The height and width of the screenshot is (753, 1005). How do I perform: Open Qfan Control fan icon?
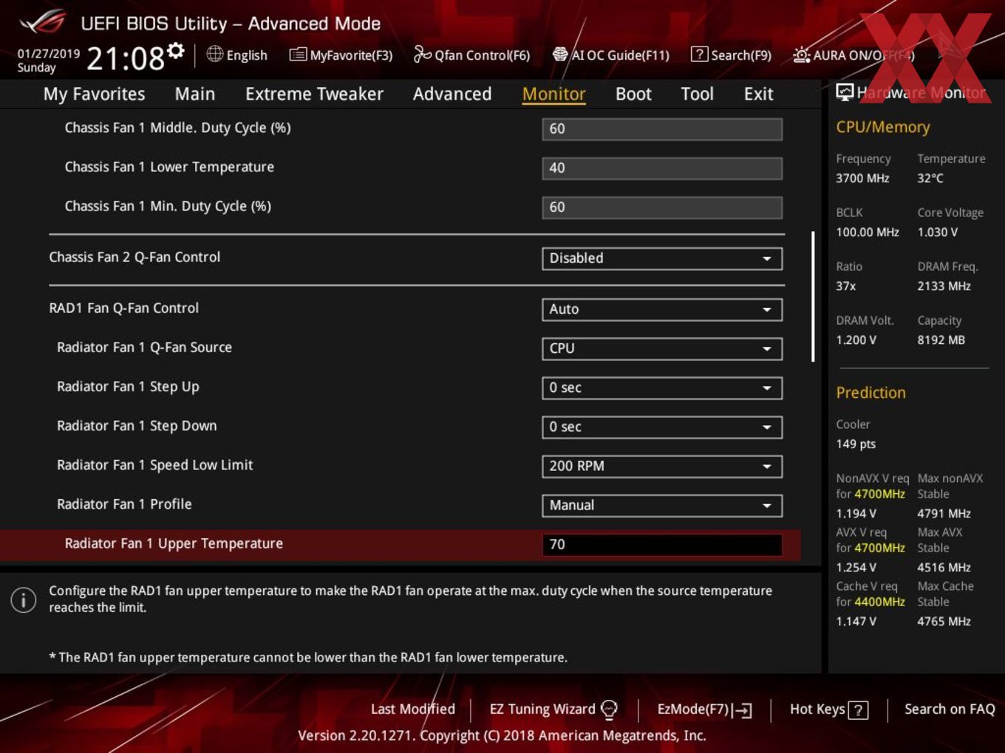tap(422, 54)
